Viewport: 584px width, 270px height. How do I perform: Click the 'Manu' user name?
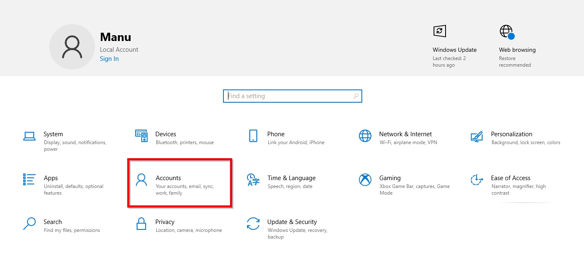[116, 37]
